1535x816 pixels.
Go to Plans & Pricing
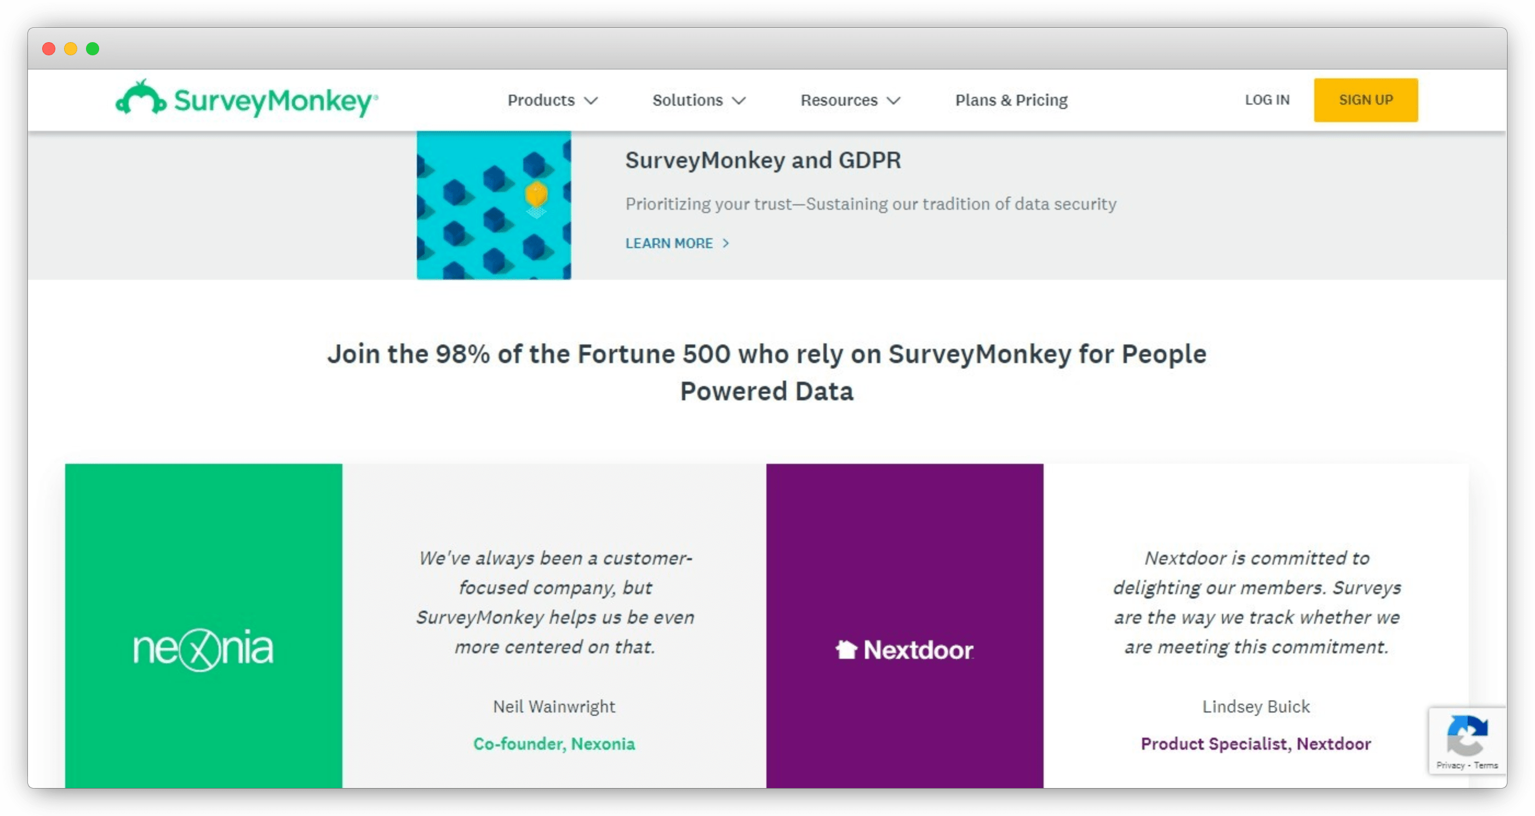point(1011,100)
